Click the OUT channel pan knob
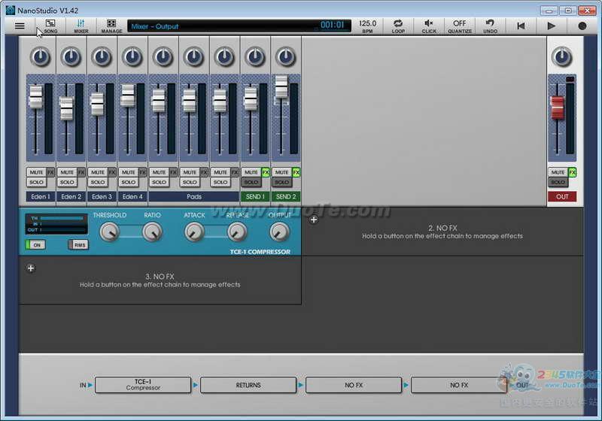The height and width of the screenshot is (421, 602). [561, 56]
